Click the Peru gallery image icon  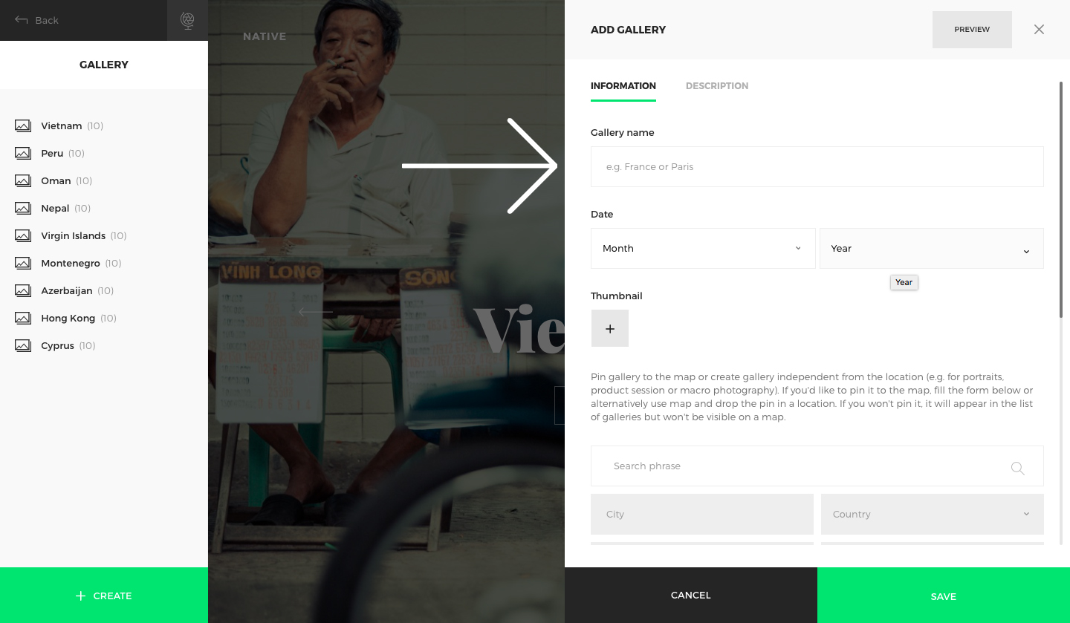pyautogui.click(x=23, y=154)
